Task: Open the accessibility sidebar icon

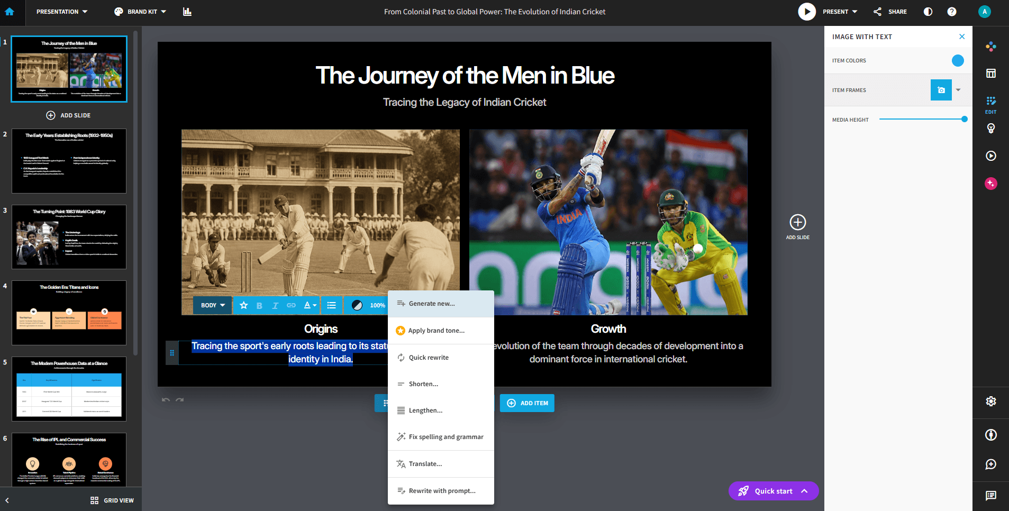Action: pyautogui.click(x=991, y=435)
